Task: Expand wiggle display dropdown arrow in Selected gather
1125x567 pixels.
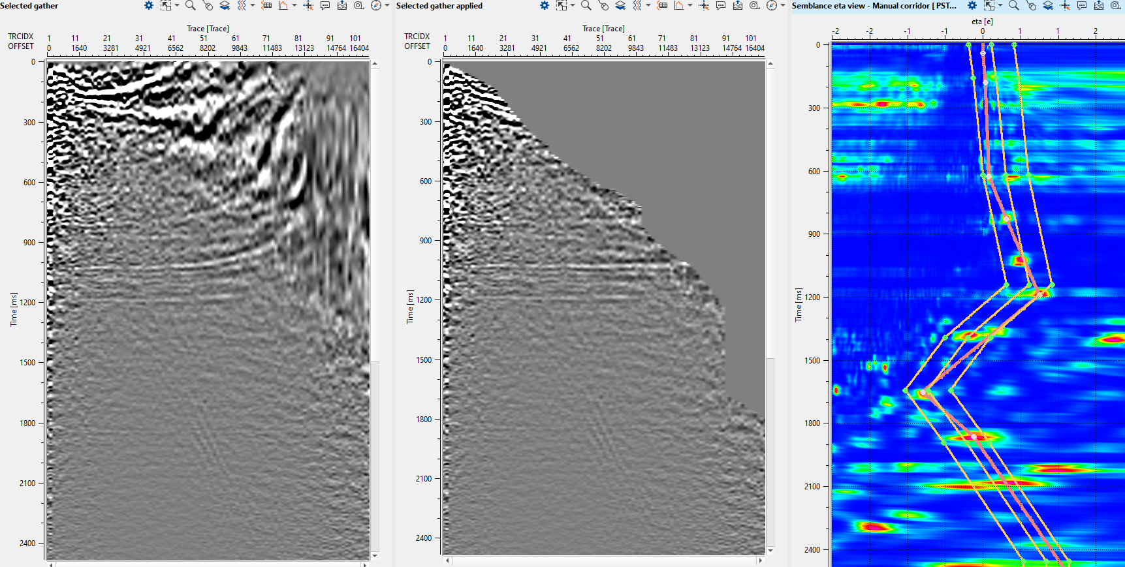Action: 252,5
